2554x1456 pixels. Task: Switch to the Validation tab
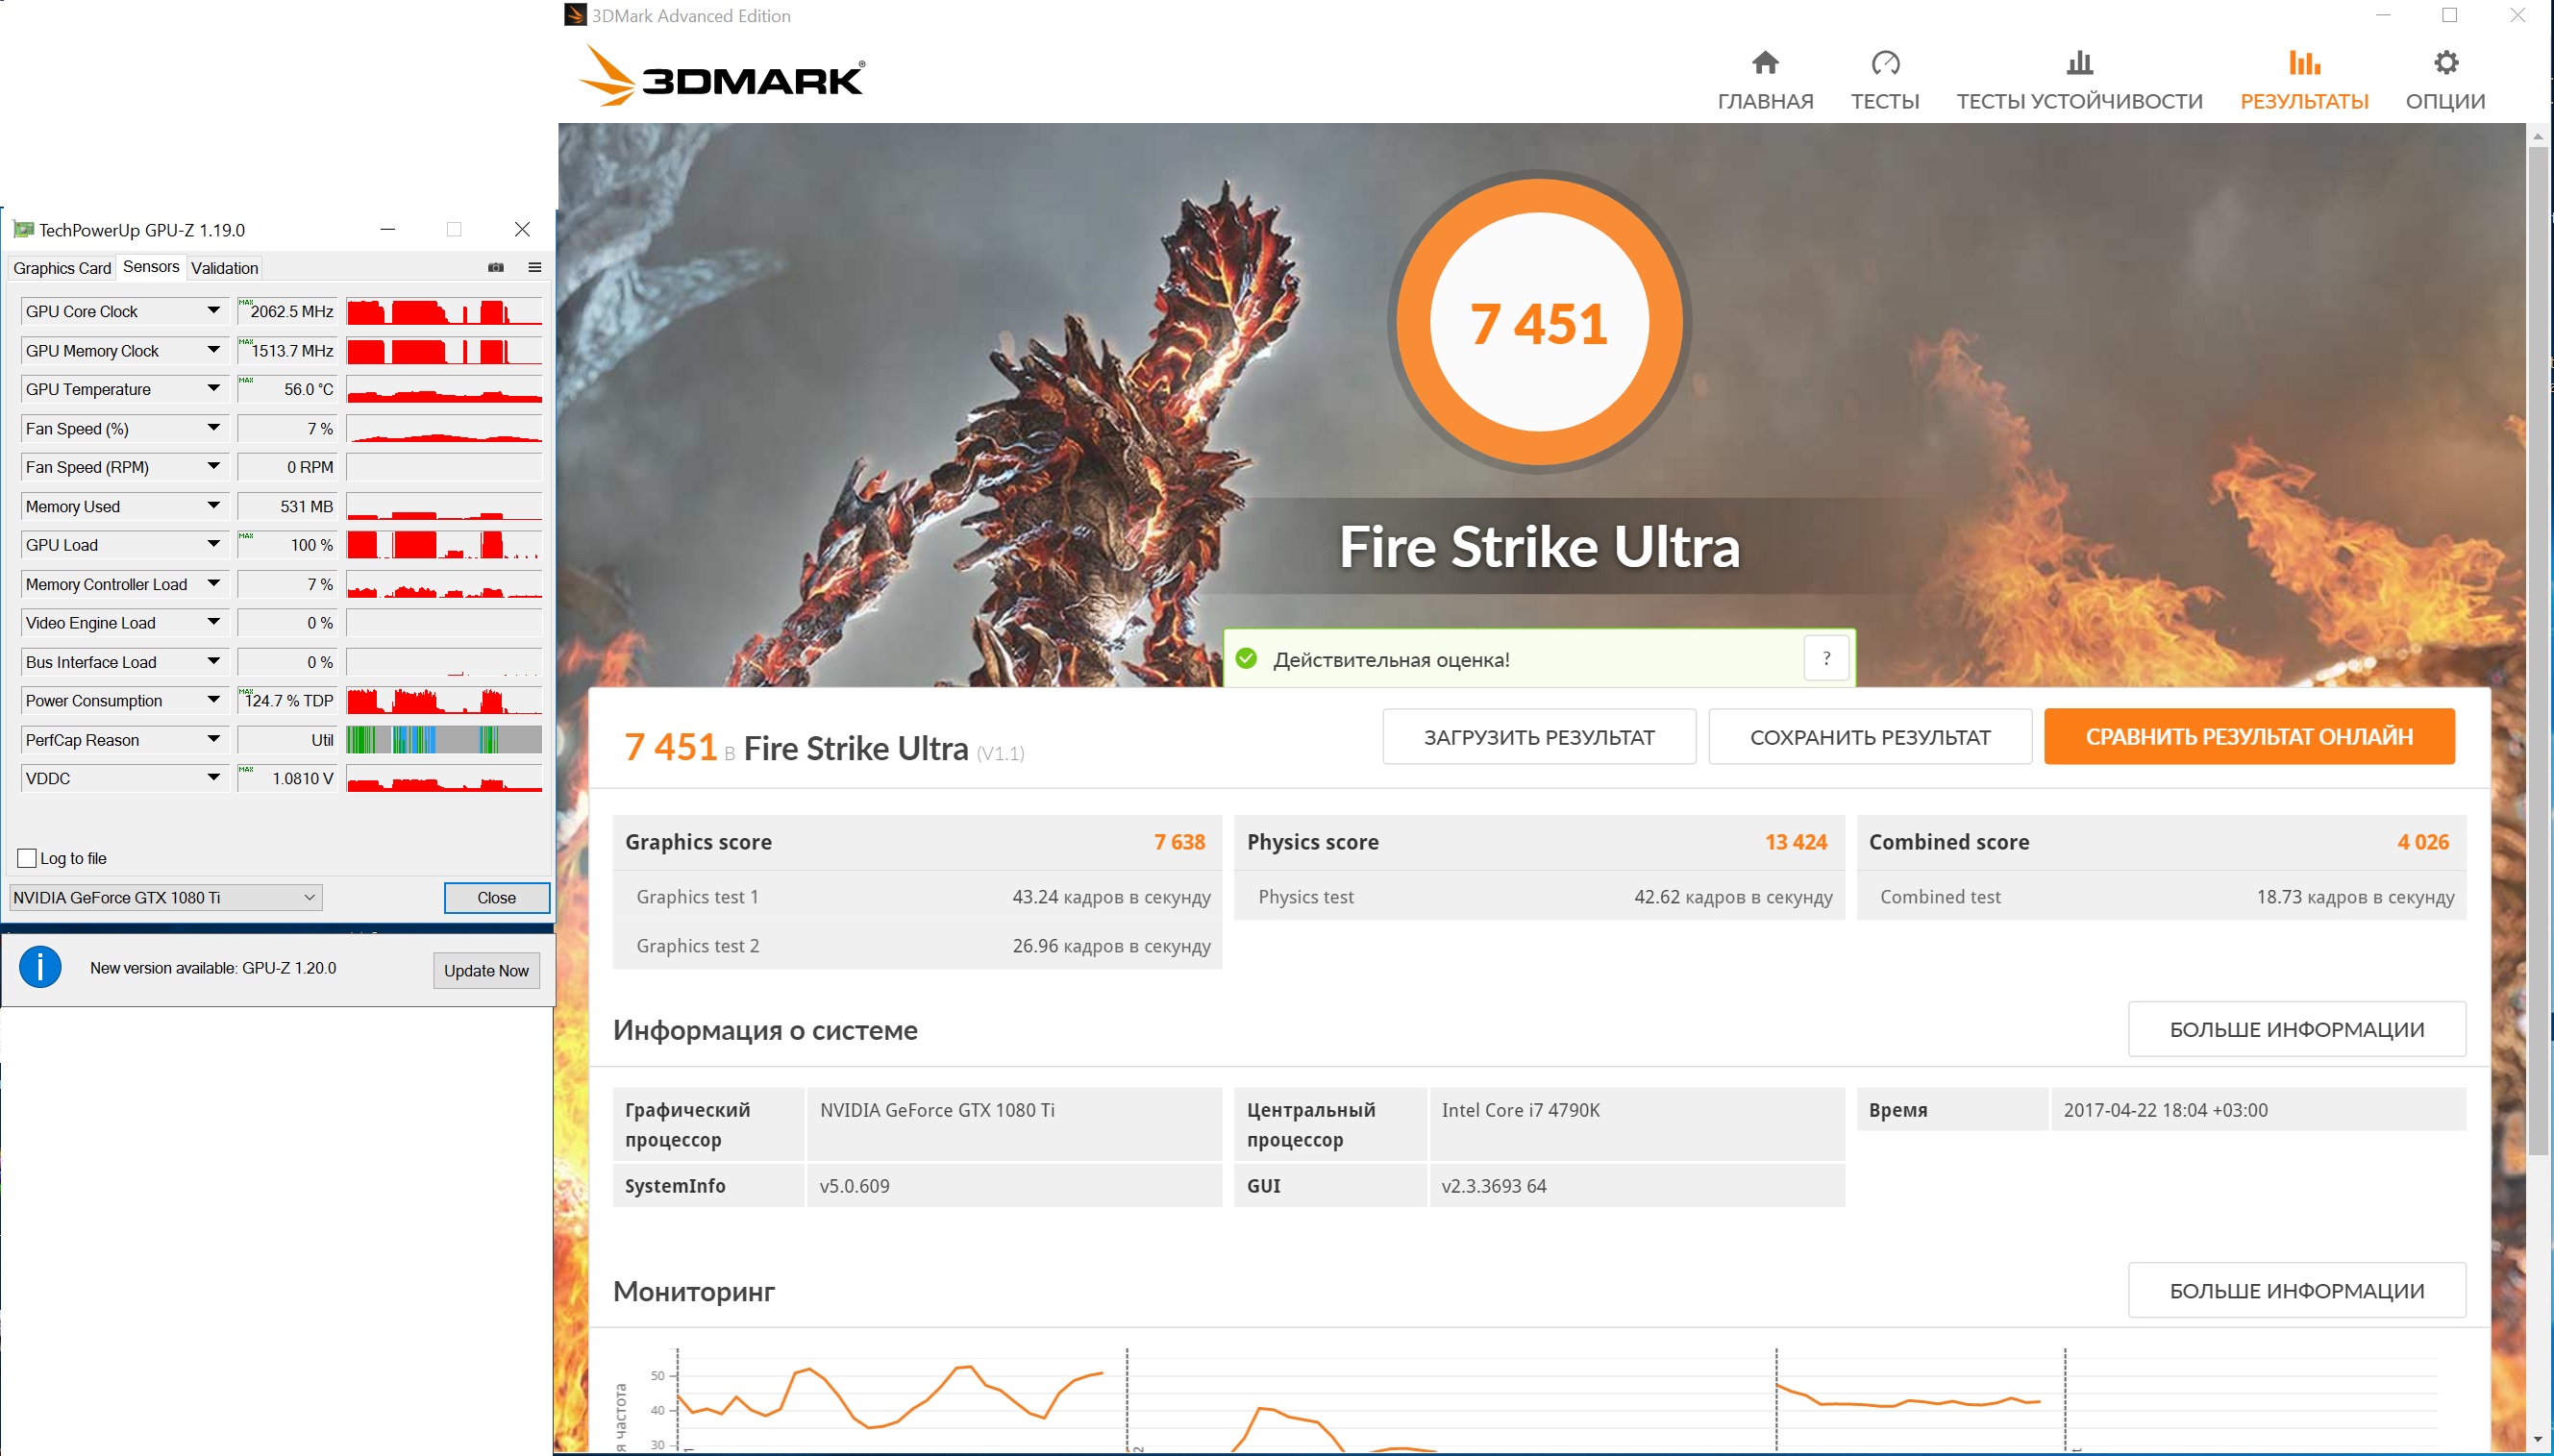(224, 268)
